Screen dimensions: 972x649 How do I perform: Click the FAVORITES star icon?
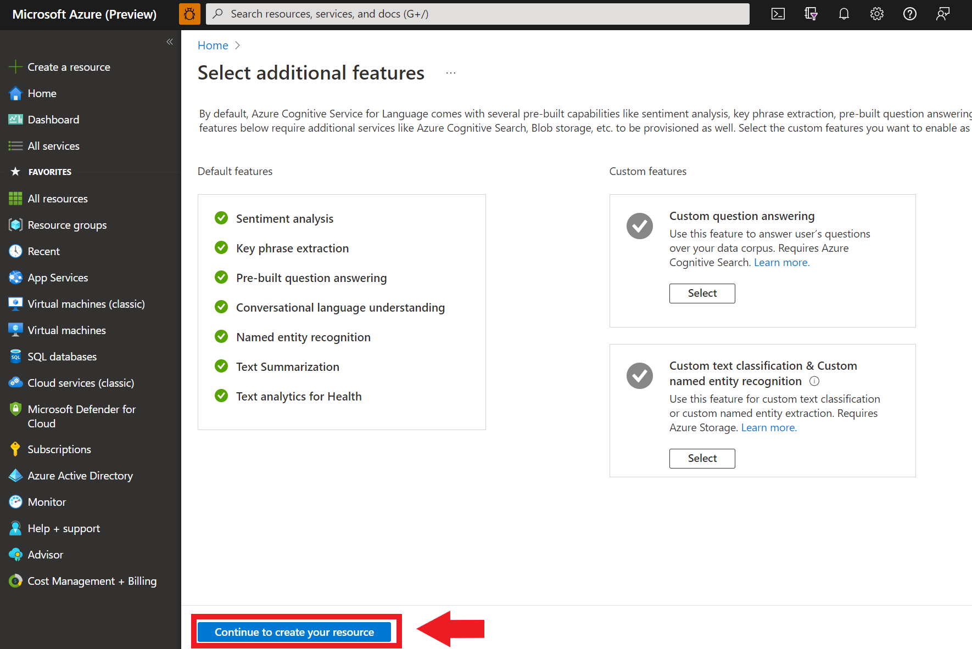(15, 172)
